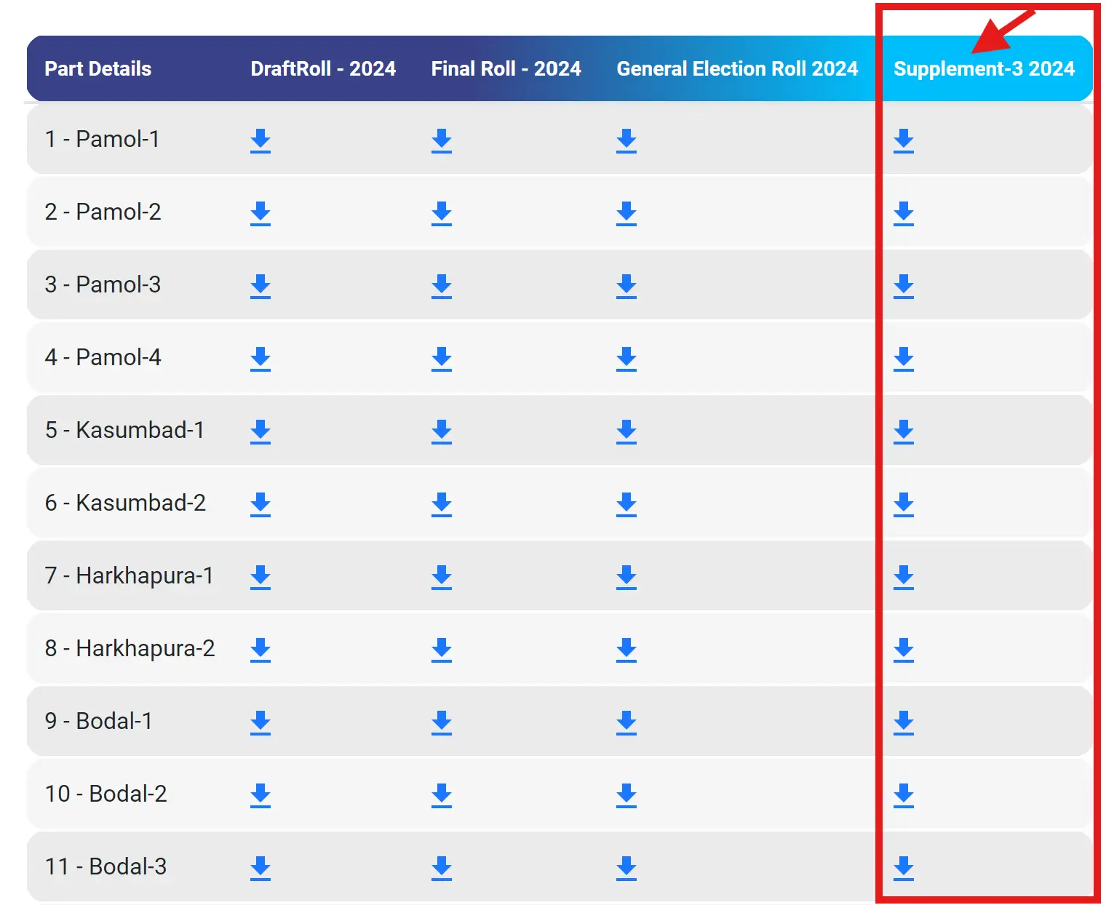Download DraftRoll 2024 for 4 - Pamol-4
Viewport: 1106px width, 905px height.
click(260, 359)
